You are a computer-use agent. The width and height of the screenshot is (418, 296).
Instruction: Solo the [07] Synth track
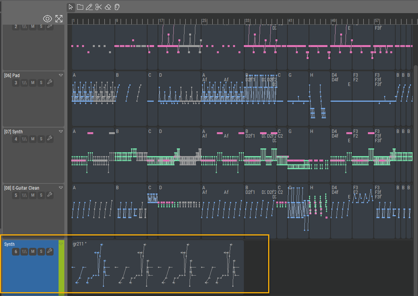pos(41,139)
